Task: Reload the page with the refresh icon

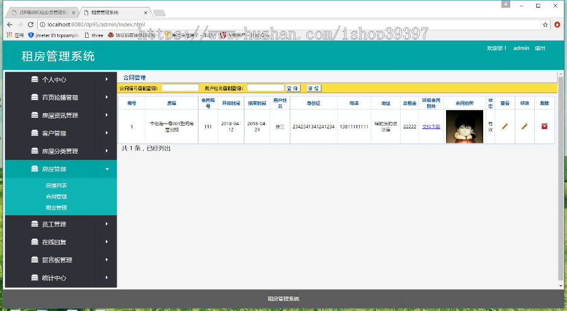Action: point(31,25)
